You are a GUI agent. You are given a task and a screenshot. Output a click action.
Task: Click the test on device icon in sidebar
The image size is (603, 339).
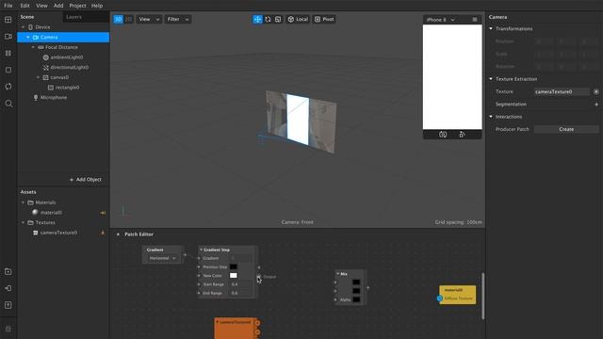(x=8, y=288)
